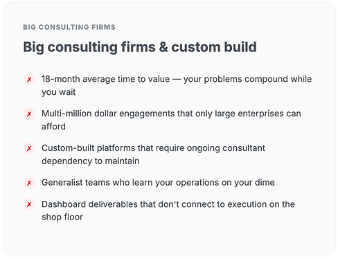The width and height of the screenshot is (338, 259).
Task: Click the words 'shop floor'
Action: 62,217
